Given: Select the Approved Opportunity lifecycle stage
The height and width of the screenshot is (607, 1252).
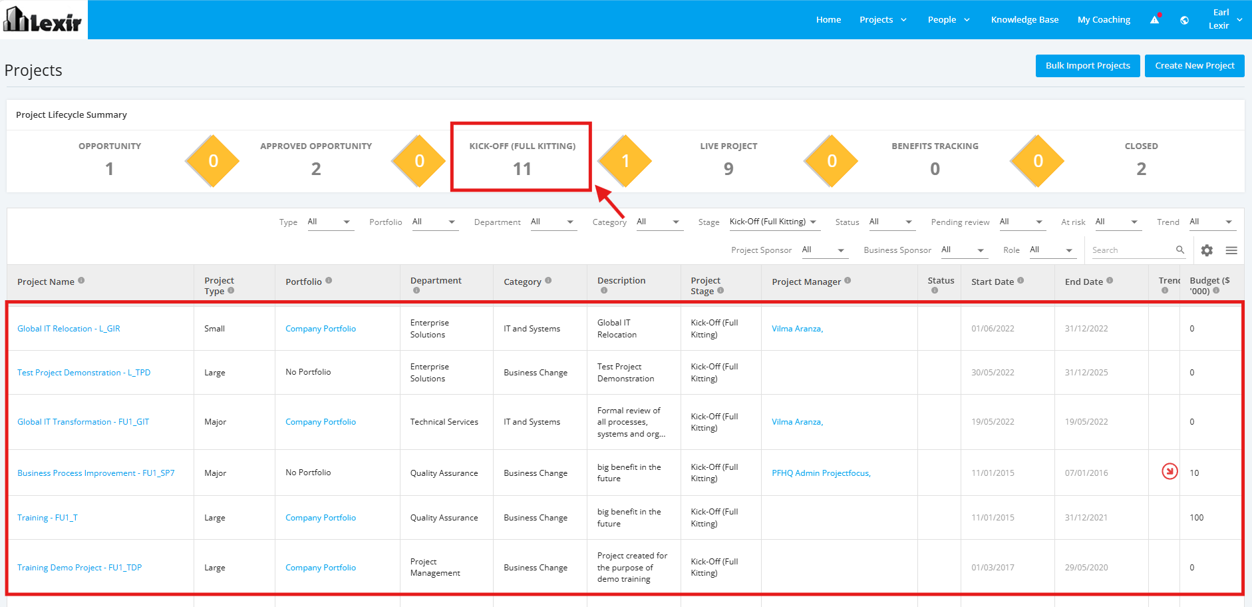Looking at the screenshot, I should [316, 161].
